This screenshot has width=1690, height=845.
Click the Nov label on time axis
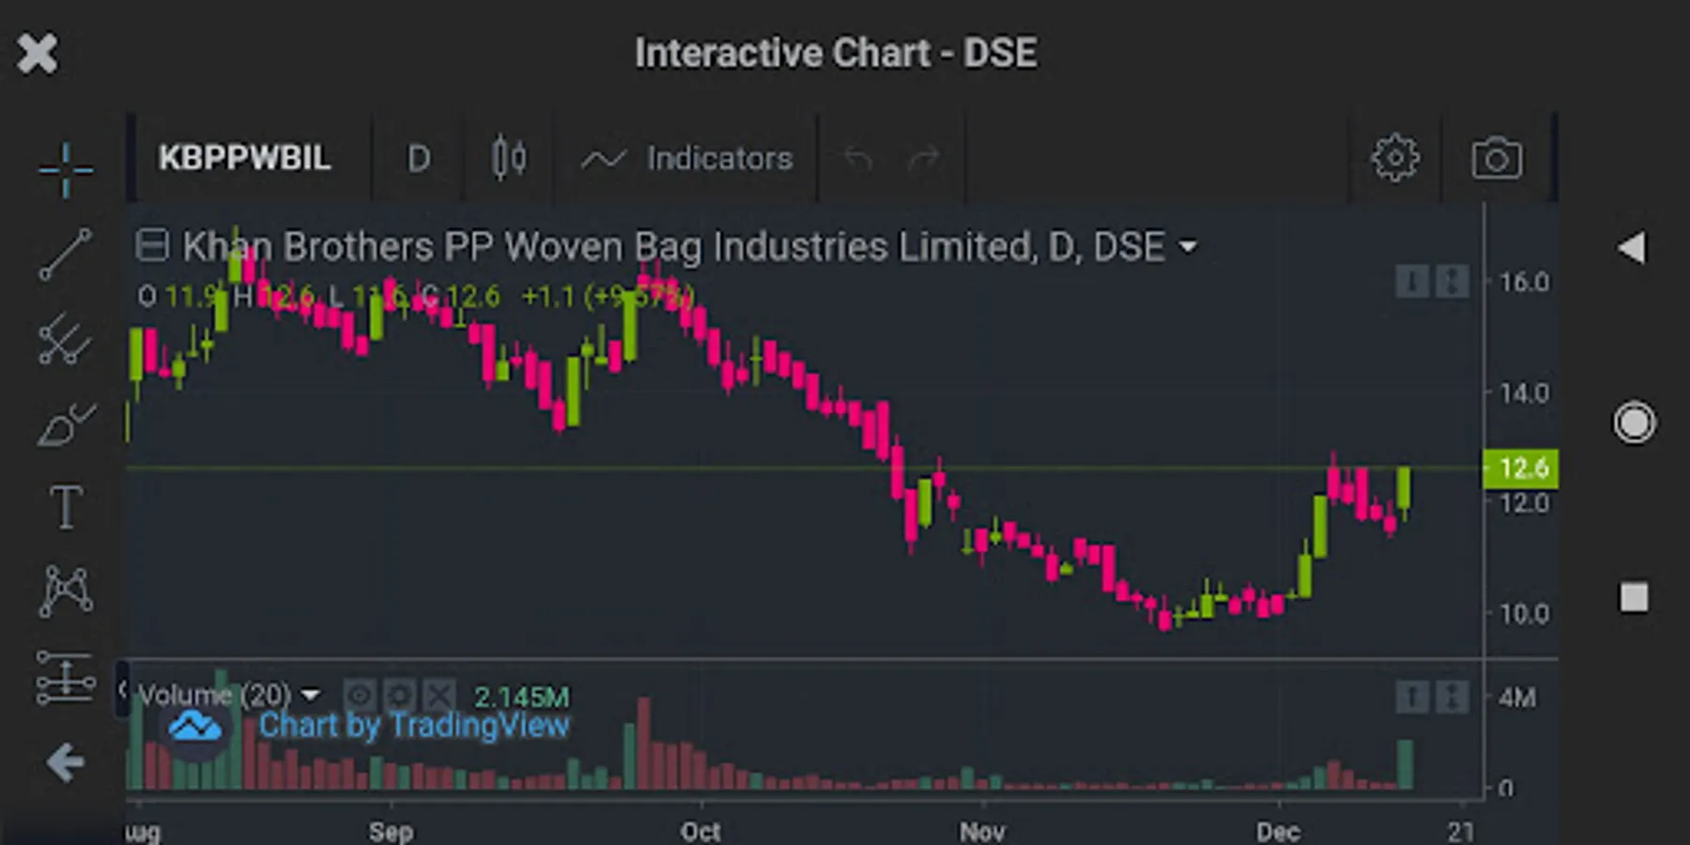pyautogui.click(x=982, y=832)
